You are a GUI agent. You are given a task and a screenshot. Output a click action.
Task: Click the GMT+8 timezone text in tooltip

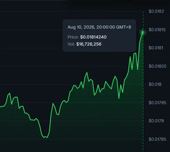123,27
